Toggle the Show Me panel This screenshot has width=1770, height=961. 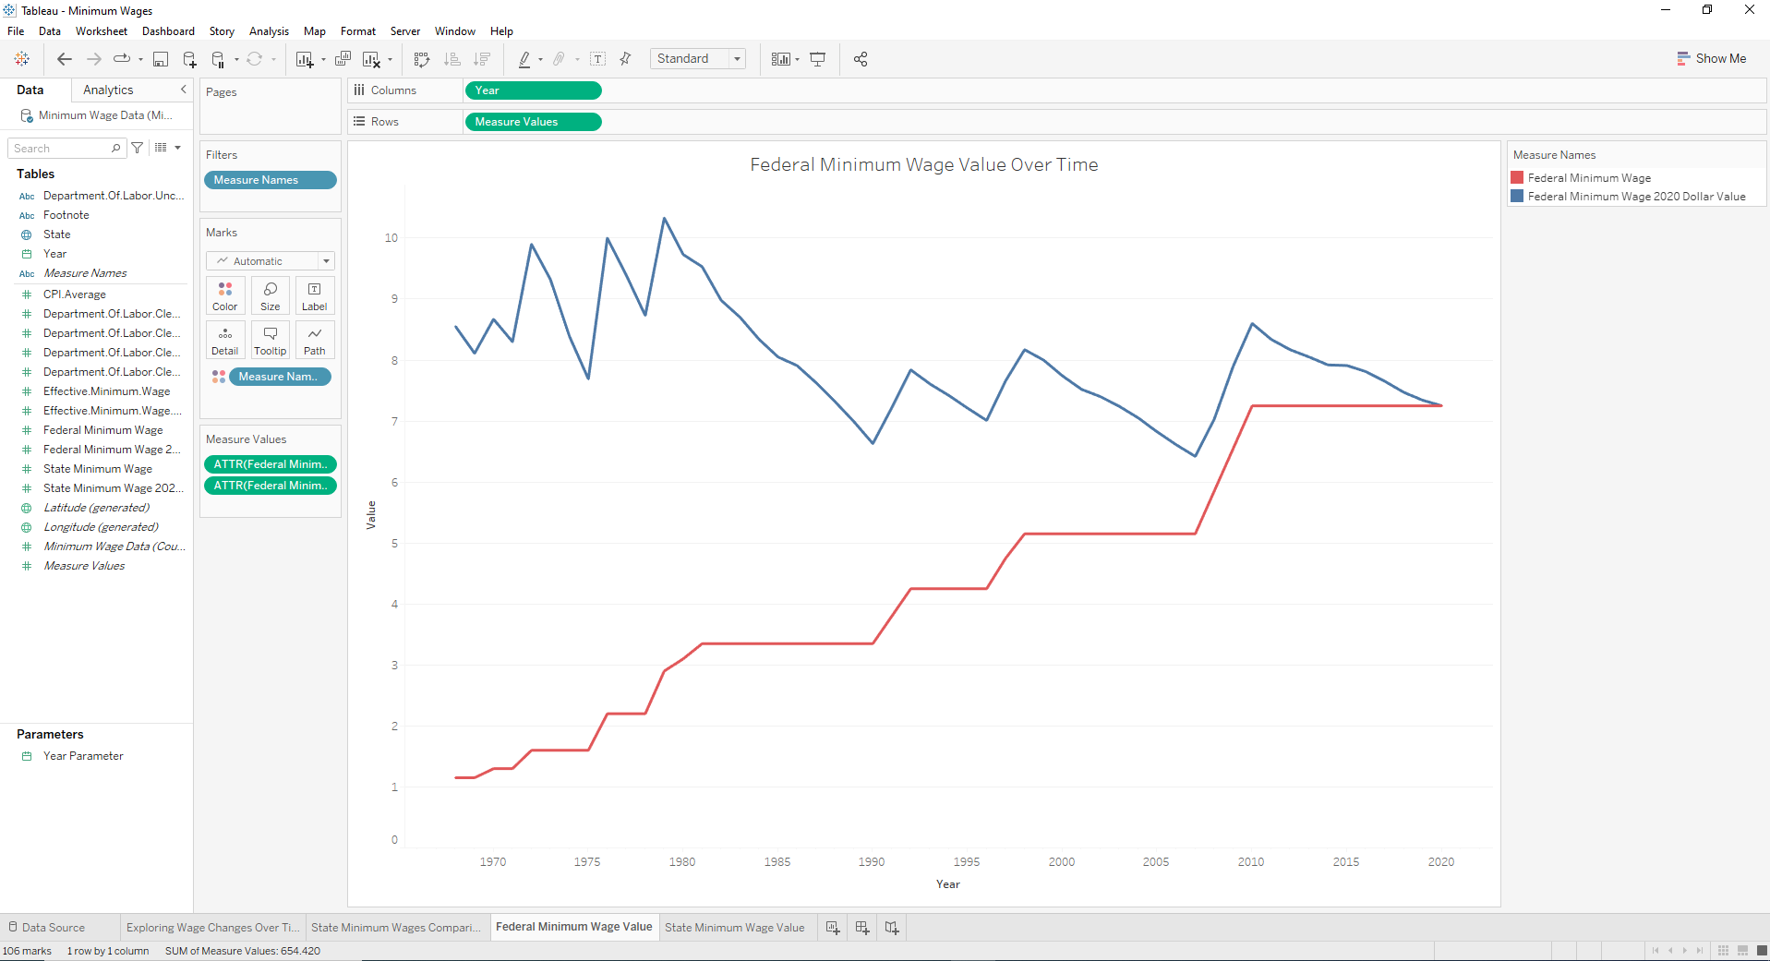1712,58
